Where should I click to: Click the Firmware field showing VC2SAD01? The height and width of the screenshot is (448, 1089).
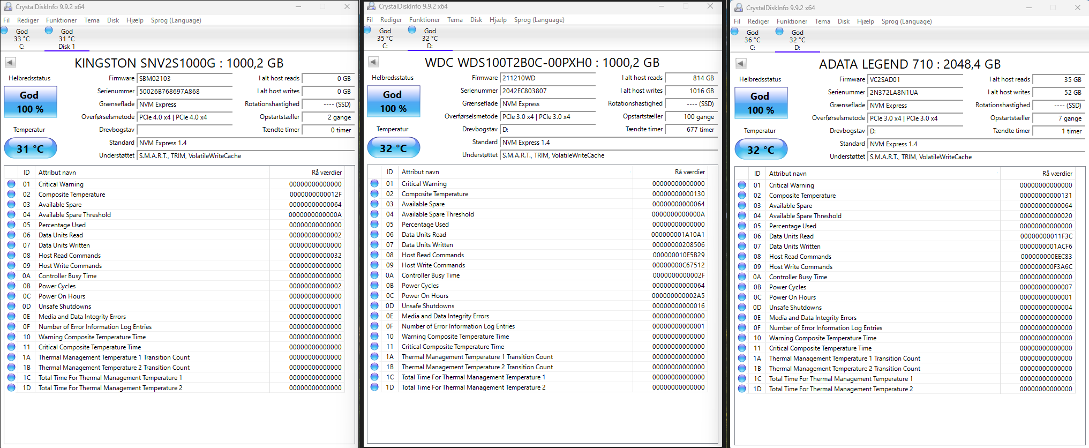click(915, 79)
